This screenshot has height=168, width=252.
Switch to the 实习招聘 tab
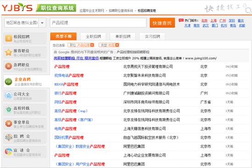(x=152, y=37)
